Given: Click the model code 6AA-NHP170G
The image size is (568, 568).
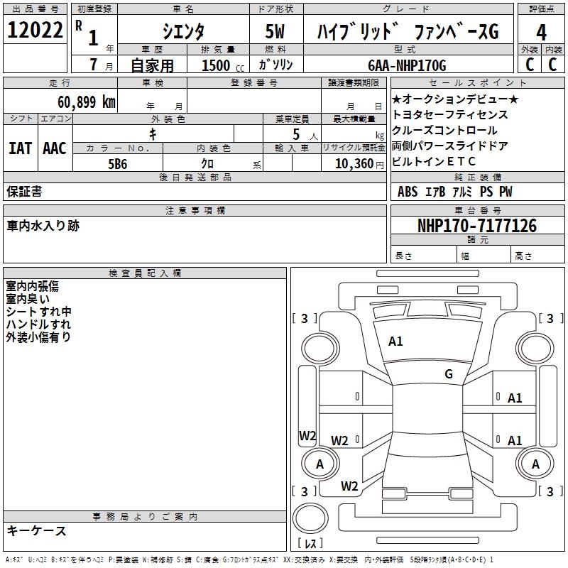Looking at the screenshot, I should pos(407,65).
